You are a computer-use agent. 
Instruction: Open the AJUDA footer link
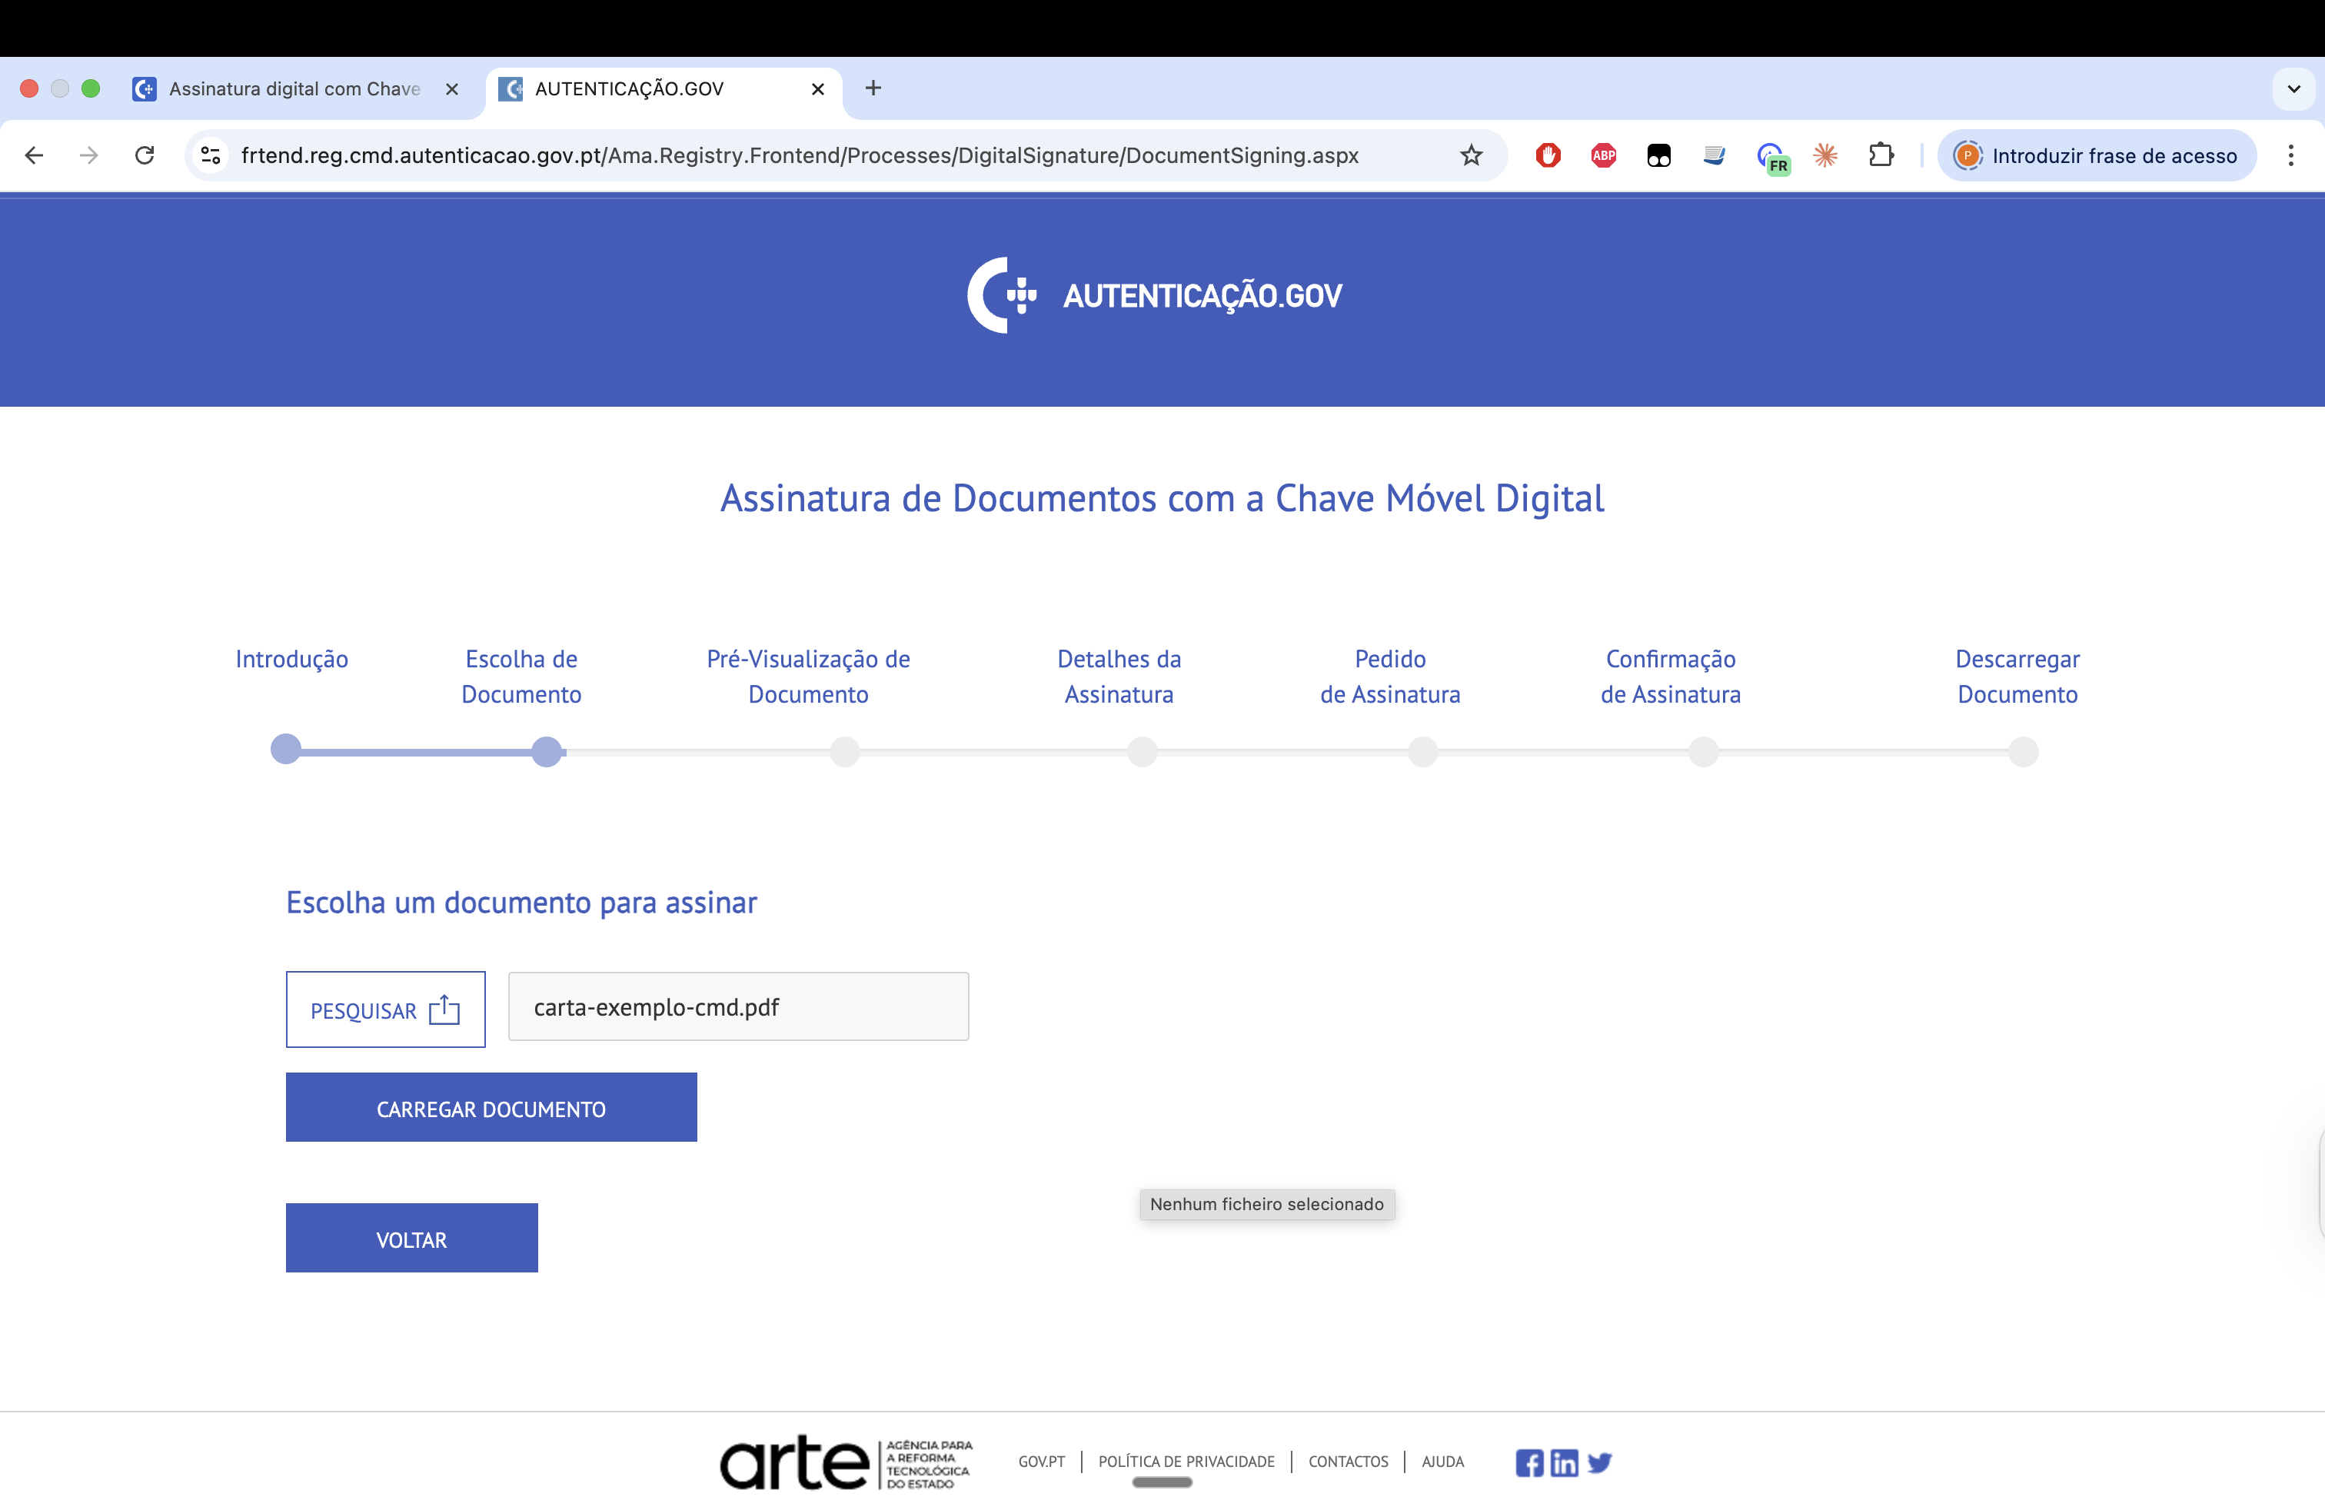point(1443,1462)
